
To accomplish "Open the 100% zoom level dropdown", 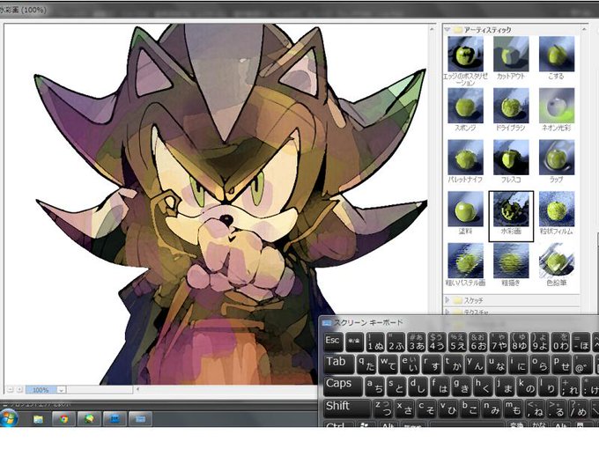I will pyautogui.click(x=61, y=390).
